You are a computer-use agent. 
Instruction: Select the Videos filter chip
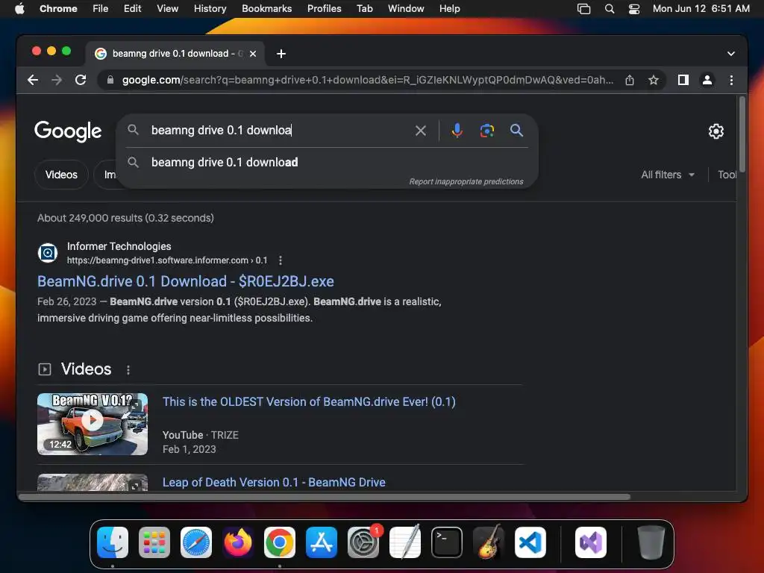[61, 175]
